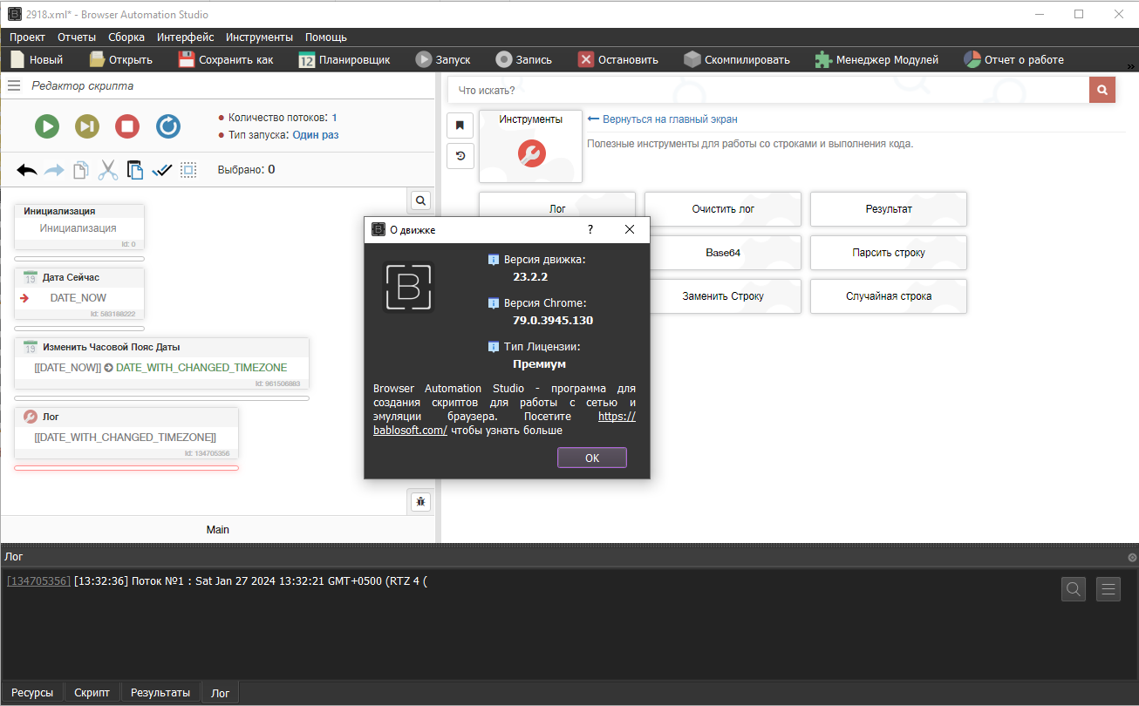Screen dimensions: 1139x706
Task: Open the action history clock icon
Action: pos(460,156)
